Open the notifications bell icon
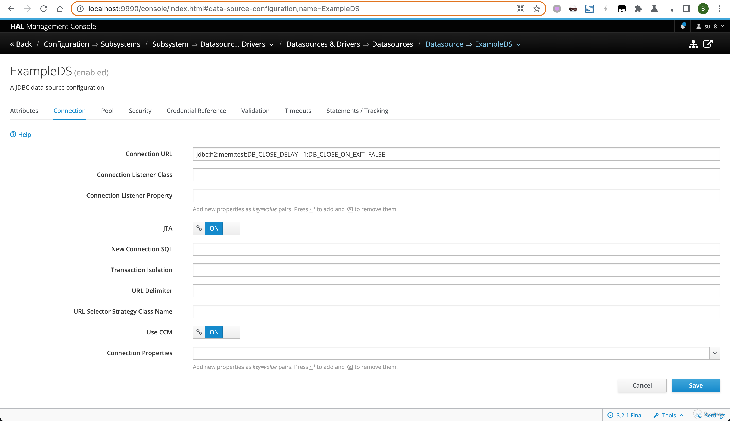Viewport: 730px width, 421px height. [x=683, y=26]
